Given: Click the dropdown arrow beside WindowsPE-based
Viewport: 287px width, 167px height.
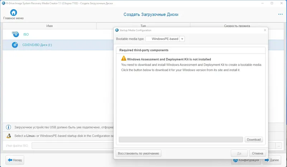Looking at the screenshot, I should (x=182, y=39).
